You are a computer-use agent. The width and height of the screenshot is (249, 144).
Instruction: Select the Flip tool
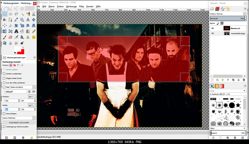coord(5,31)
